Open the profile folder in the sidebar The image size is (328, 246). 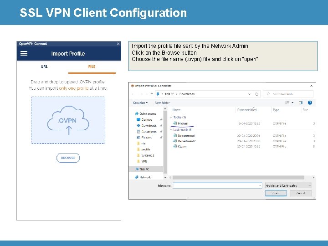143,149
